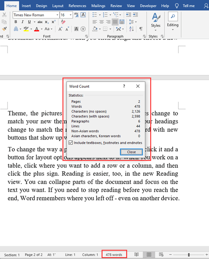Shrink font size with smaller A icon
209x259 pixels.
pyautogui.click(x=67, y=29)
